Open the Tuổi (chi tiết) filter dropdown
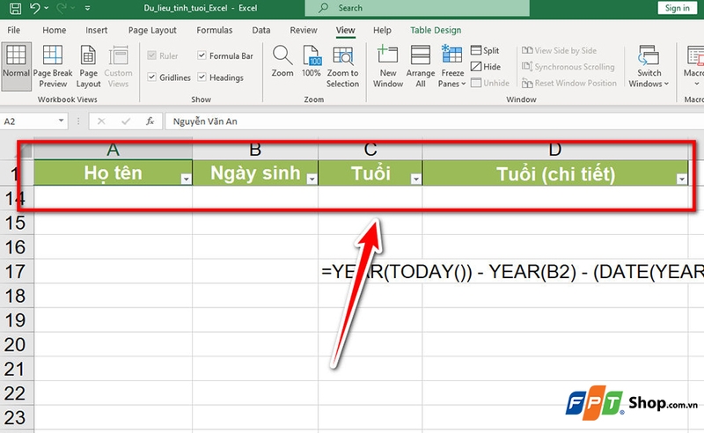The width and height of the screenshot is (704, 433). (x=681, y=180)
